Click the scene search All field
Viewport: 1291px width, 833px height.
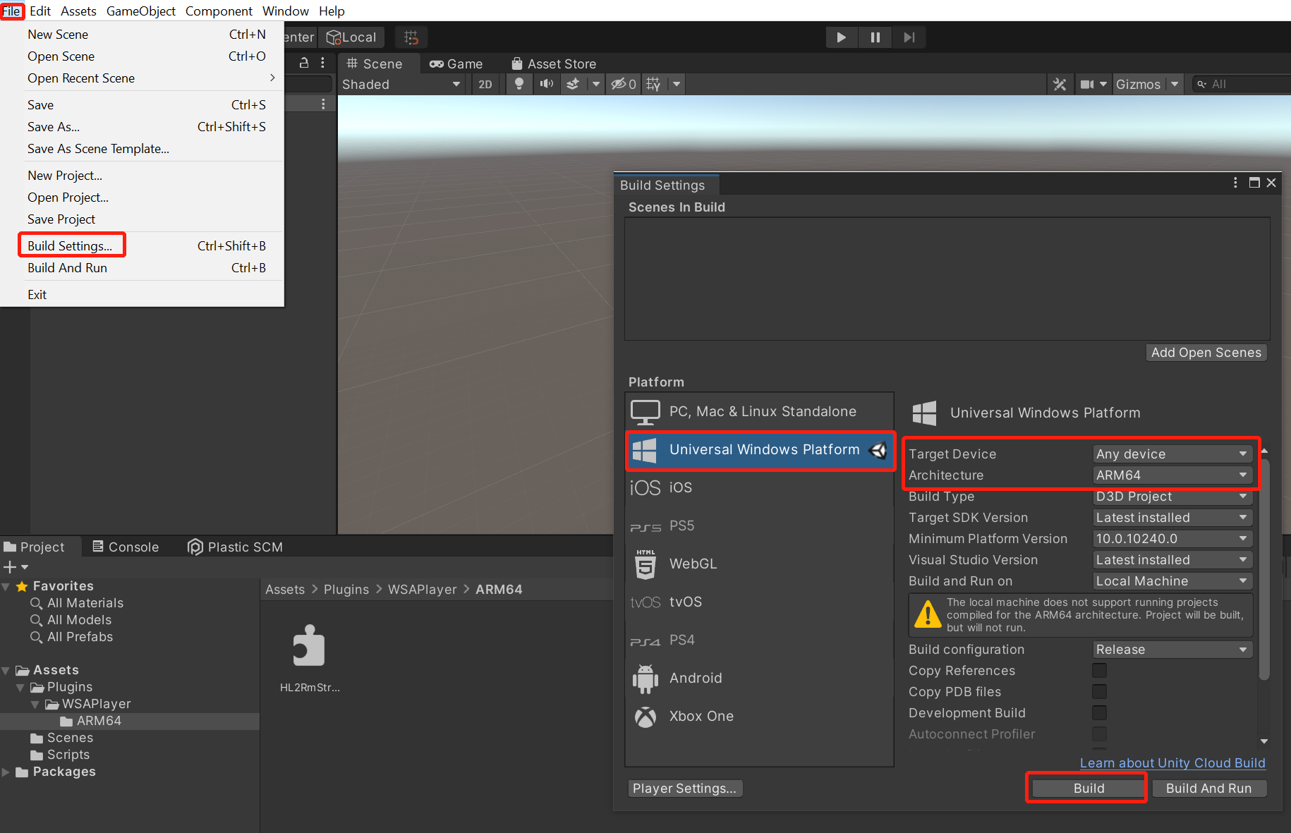(x=1242, y=85)
